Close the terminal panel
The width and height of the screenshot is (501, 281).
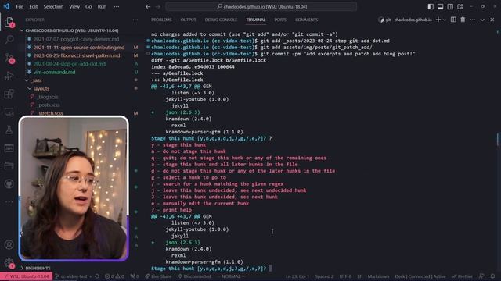(x=492, y=20)
